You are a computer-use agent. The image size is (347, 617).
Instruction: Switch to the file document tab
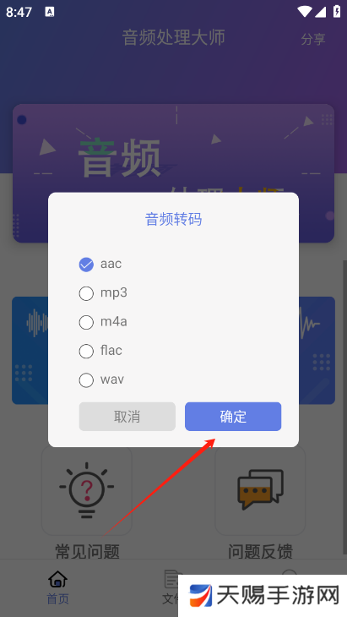click(x=171, y=579)
